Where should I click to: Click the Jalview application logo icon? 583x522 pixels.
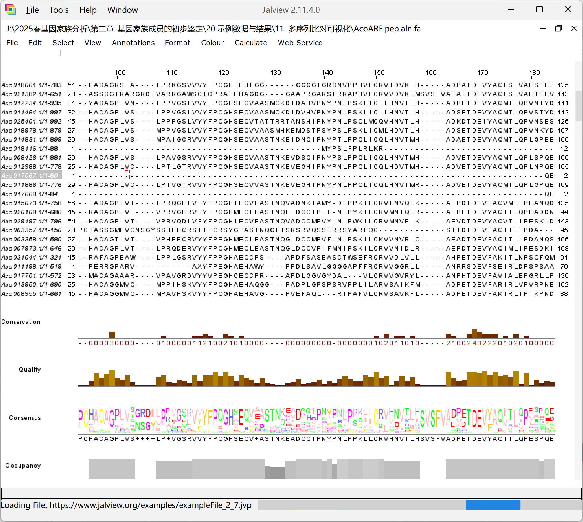(x=11, y=10)
